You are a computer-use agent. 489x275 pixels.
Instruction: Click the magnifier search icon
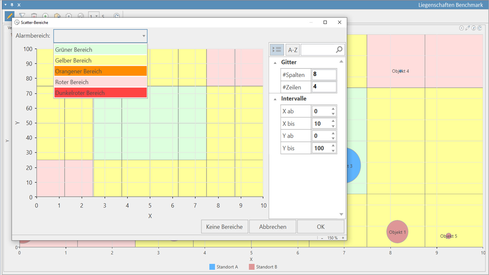[339, 50]
